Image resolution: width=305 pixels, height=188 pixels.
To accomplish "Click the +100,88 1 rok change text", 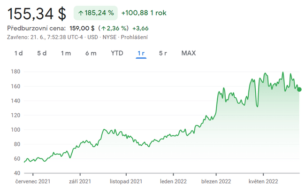I will (x=144, y=13).
